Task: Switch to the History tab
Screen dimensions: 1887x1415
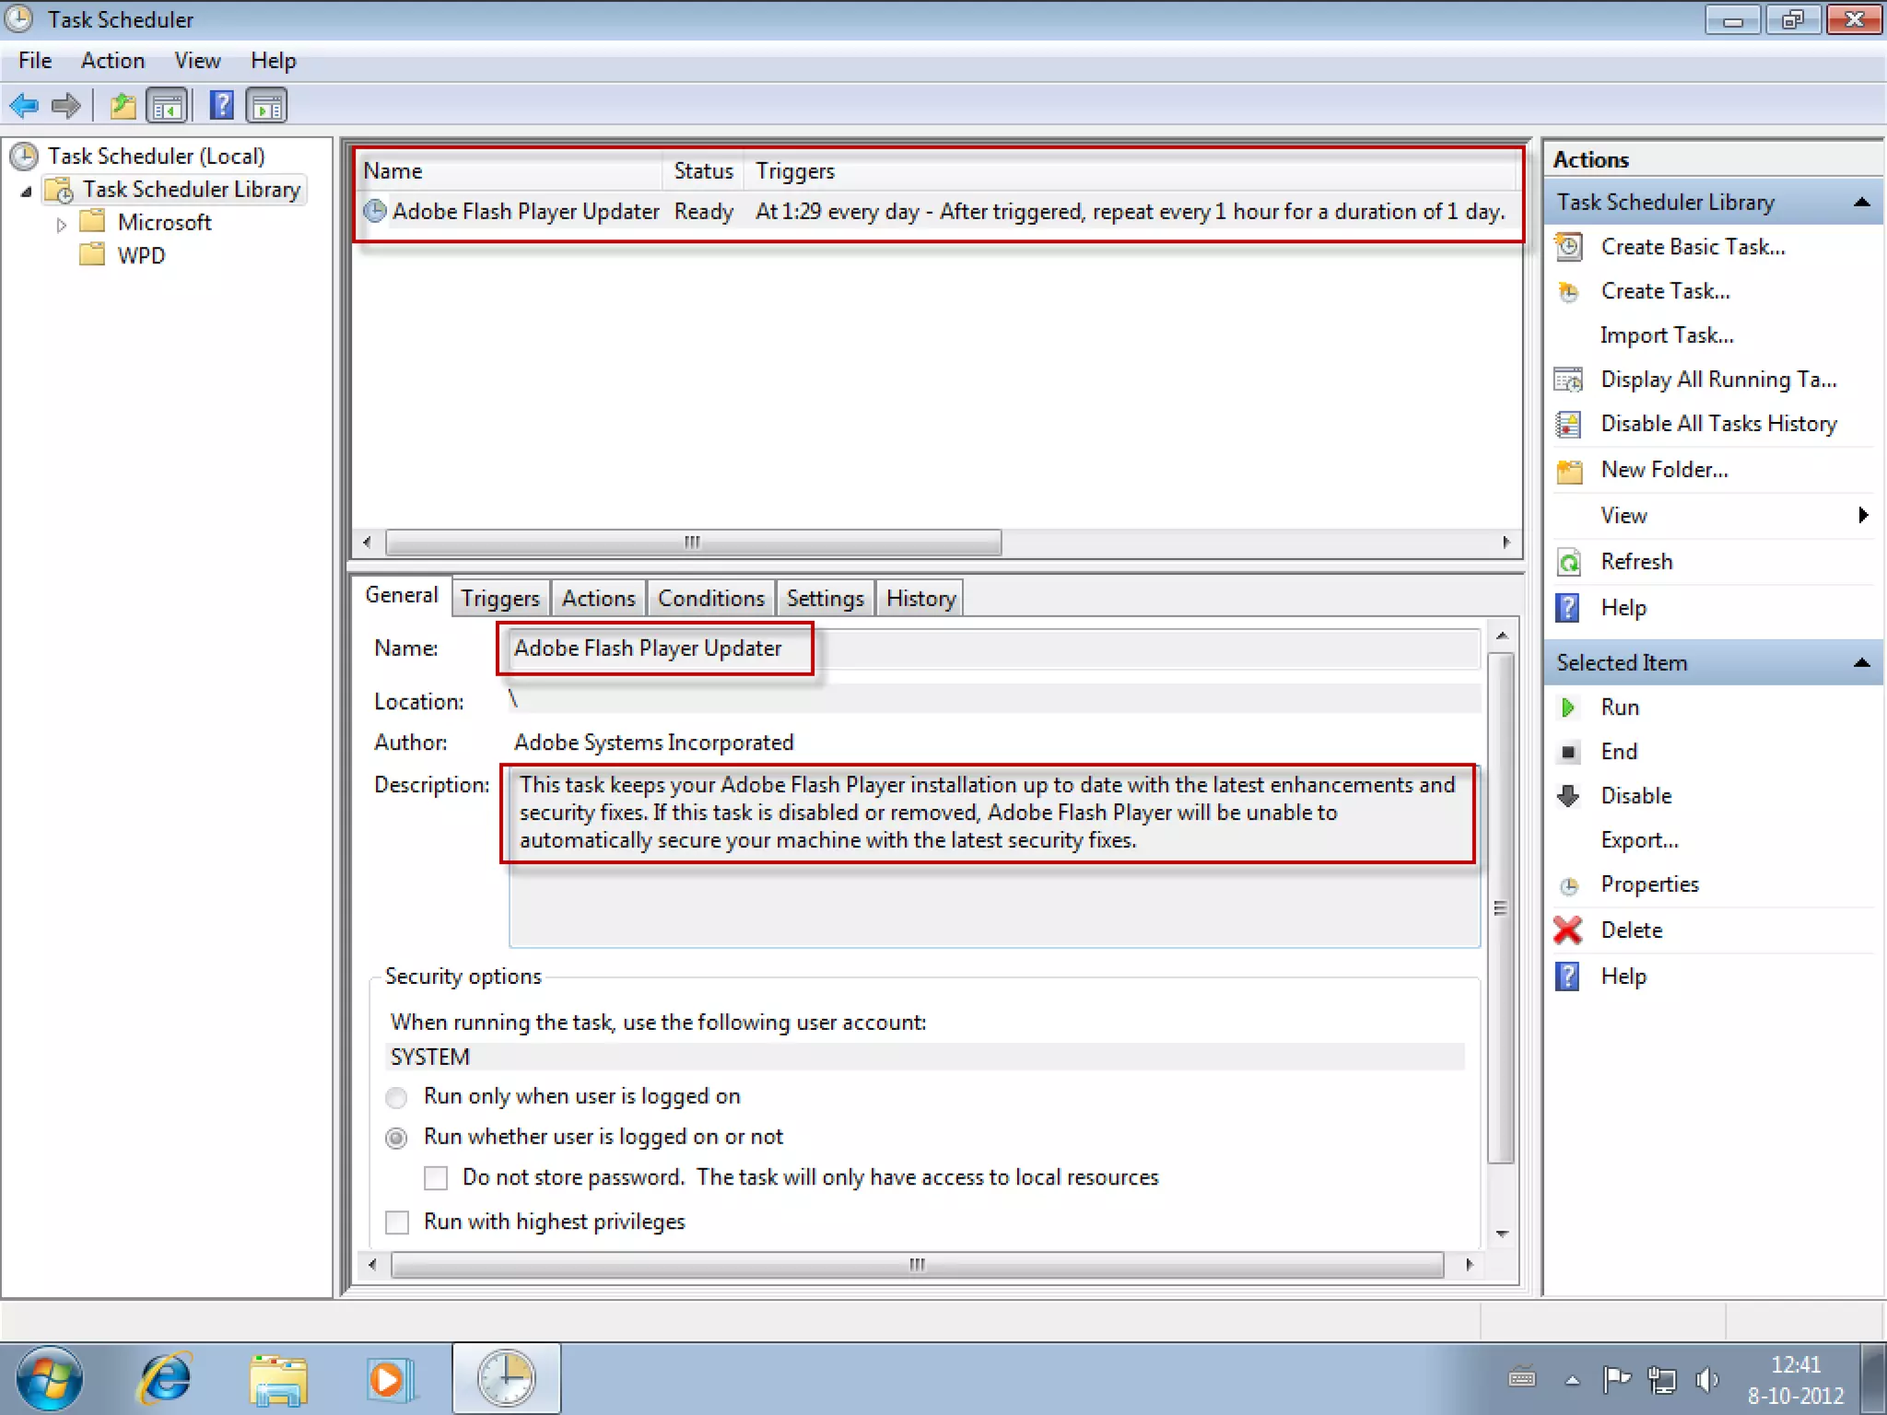Action: point(920,598)
